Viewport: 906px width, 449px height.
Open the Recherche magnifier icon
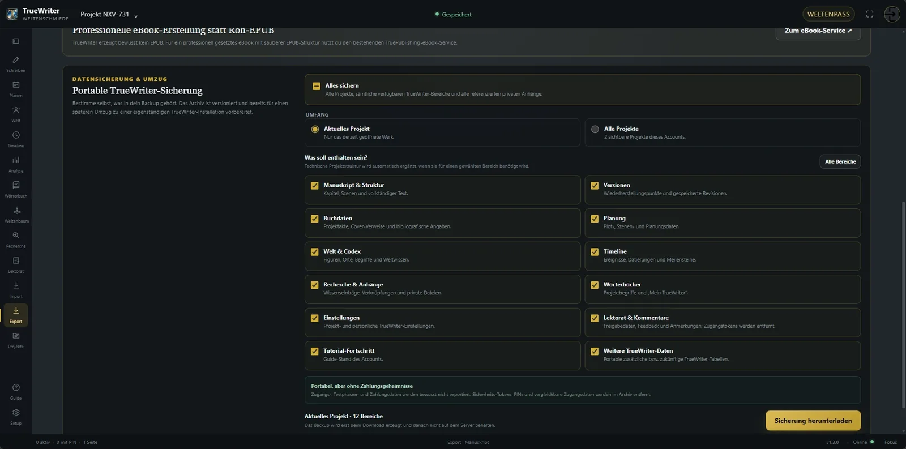tap(16, 236)
